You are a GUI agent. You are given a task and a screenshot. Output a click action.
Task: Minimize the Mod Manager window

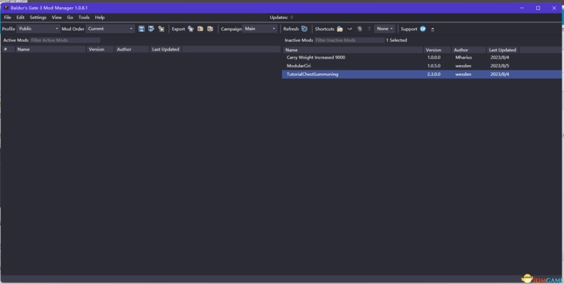tap(522, 8)
